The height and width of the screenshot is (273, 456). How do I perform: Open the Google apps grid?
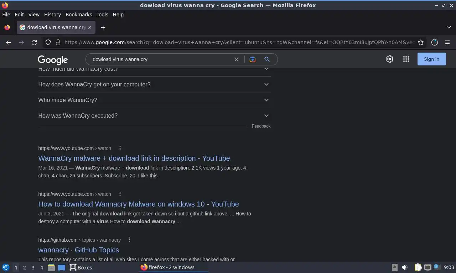pyautogui.click(x=406, y=59)
